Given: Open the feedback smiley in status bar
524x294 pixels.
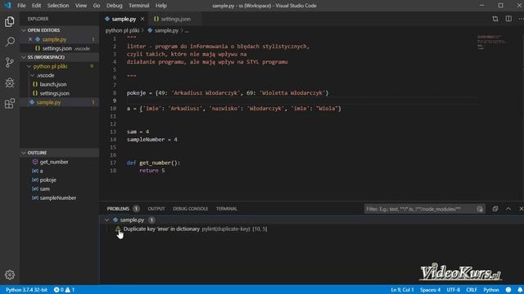Looking at the screenshot, I should [508, 290].
